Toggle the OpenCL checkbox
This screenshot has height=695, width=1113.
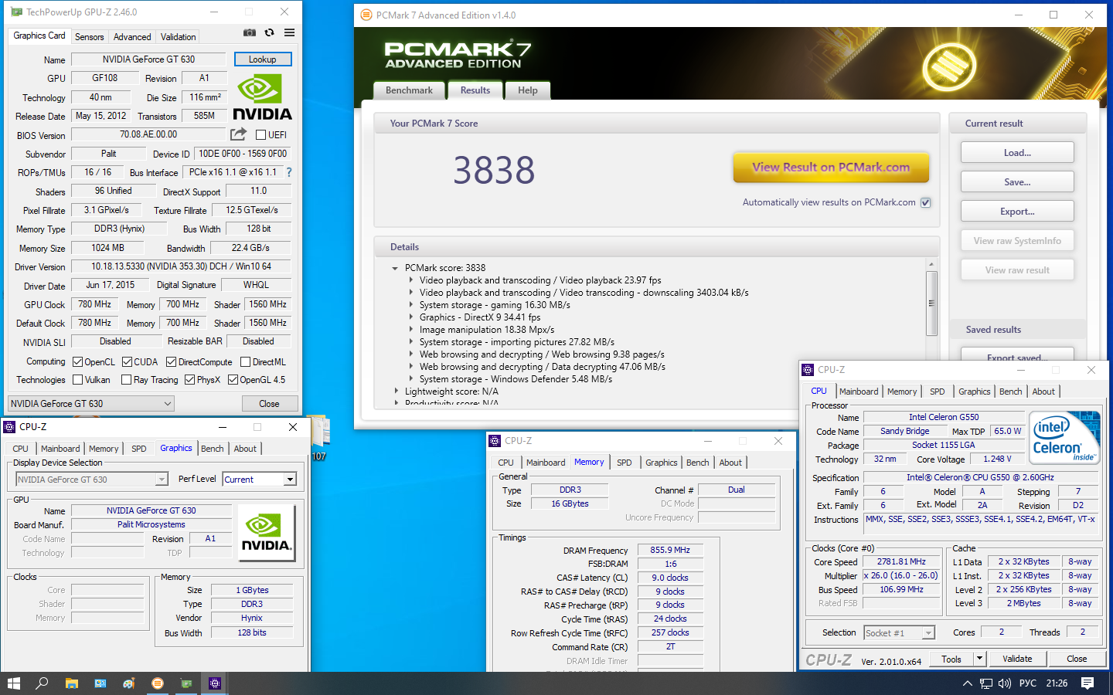click(77, 362)
